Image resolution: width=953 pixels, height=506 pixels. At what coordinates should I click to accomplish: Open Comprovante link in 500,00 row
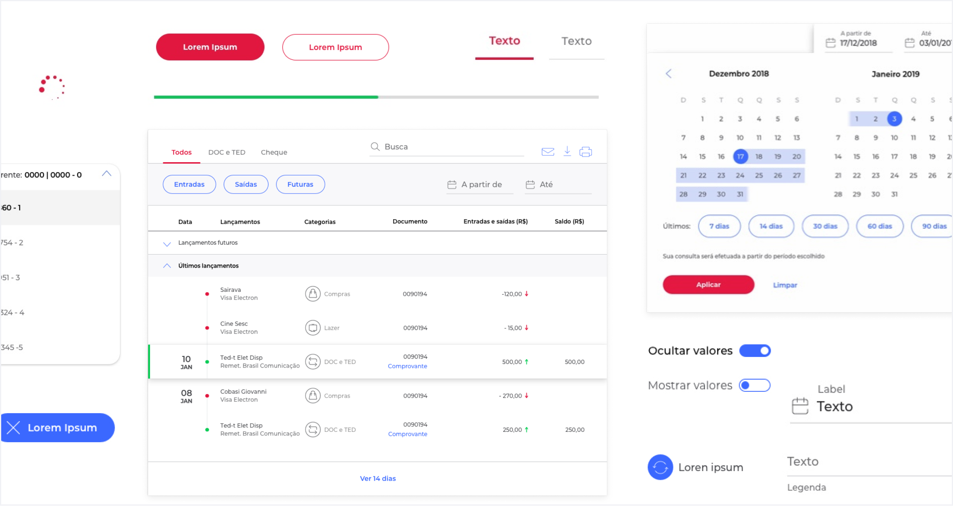(407, 366)
